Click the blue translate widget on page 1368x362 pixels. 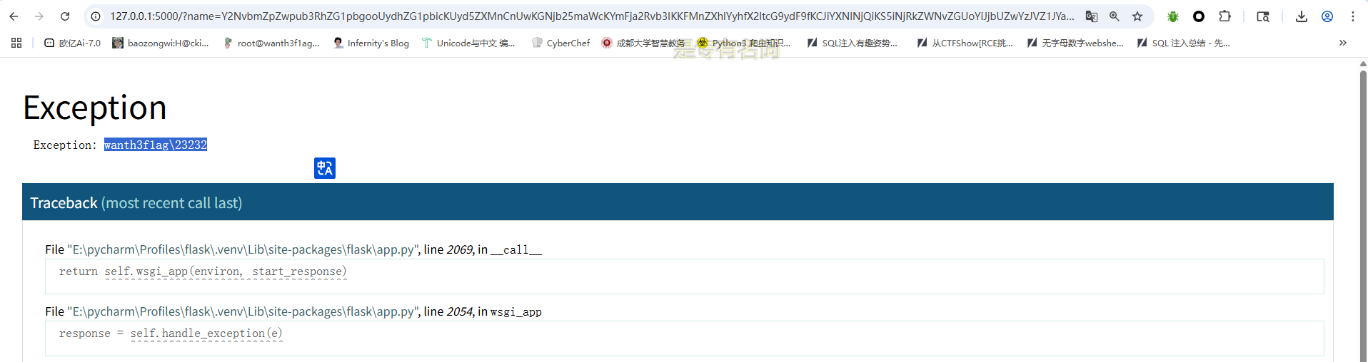[x=325, y=168]
